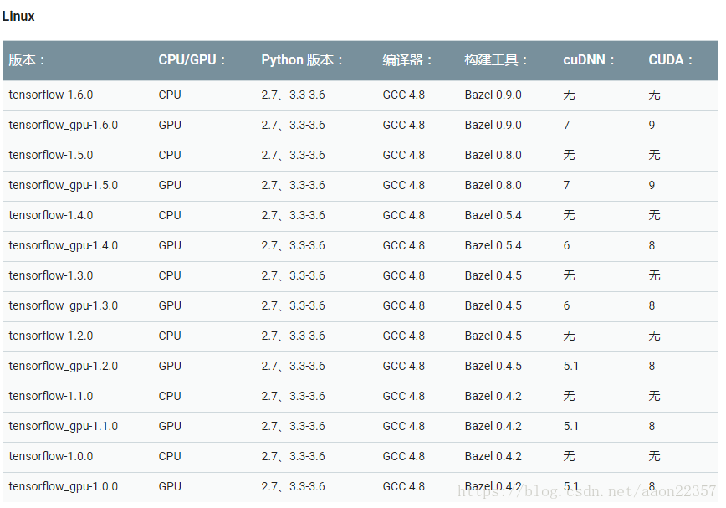Select CUDA value 9 for tensorflow_gpu-1.6.0
The height and width of the screenshot is (508, 726).
coord(652,125)
